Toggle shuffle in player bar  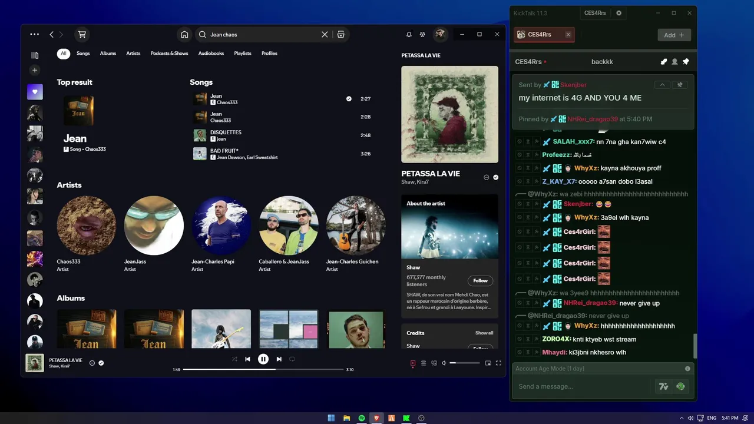234,359
